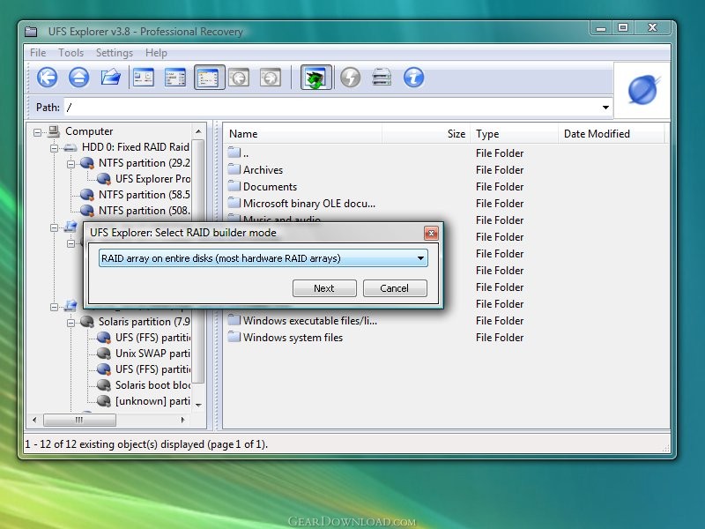Click the gray lightning bolt toolbar icon
The height and width of the screenshot is (529, 705).
[350, 78]
